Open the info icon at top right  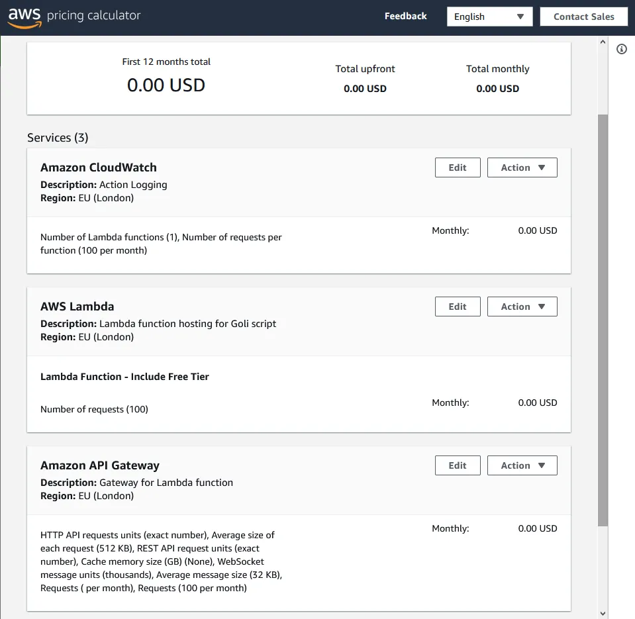[621, 49]
